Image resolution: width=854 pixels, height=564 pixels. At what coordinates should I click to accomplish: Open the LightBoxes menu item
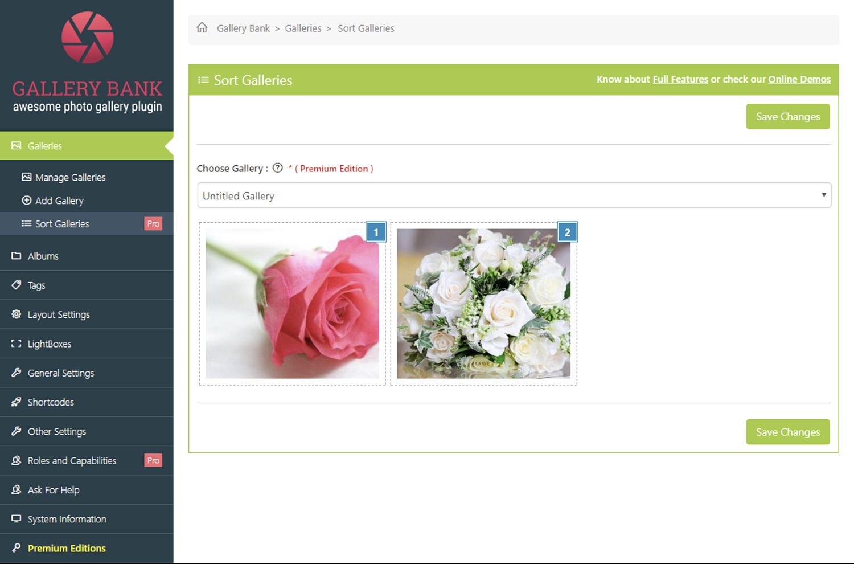click(87, 344)
